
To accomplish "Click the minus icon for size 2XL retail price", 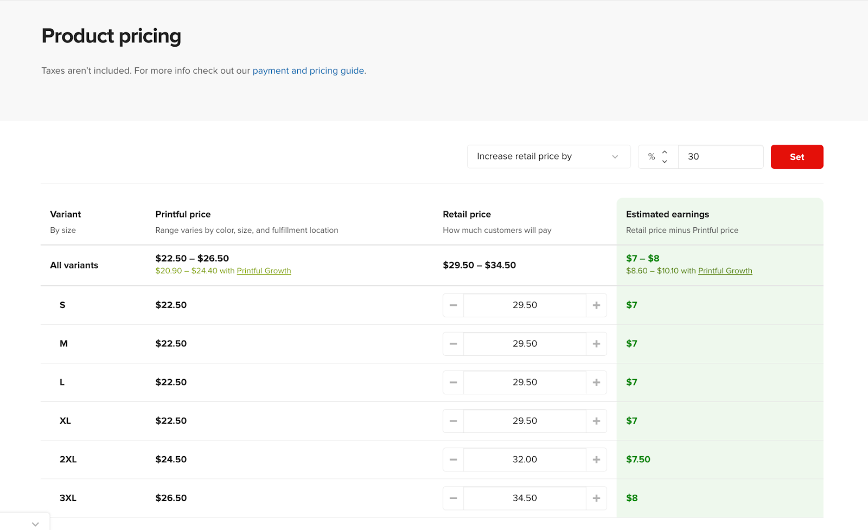I will click(453, 459).
